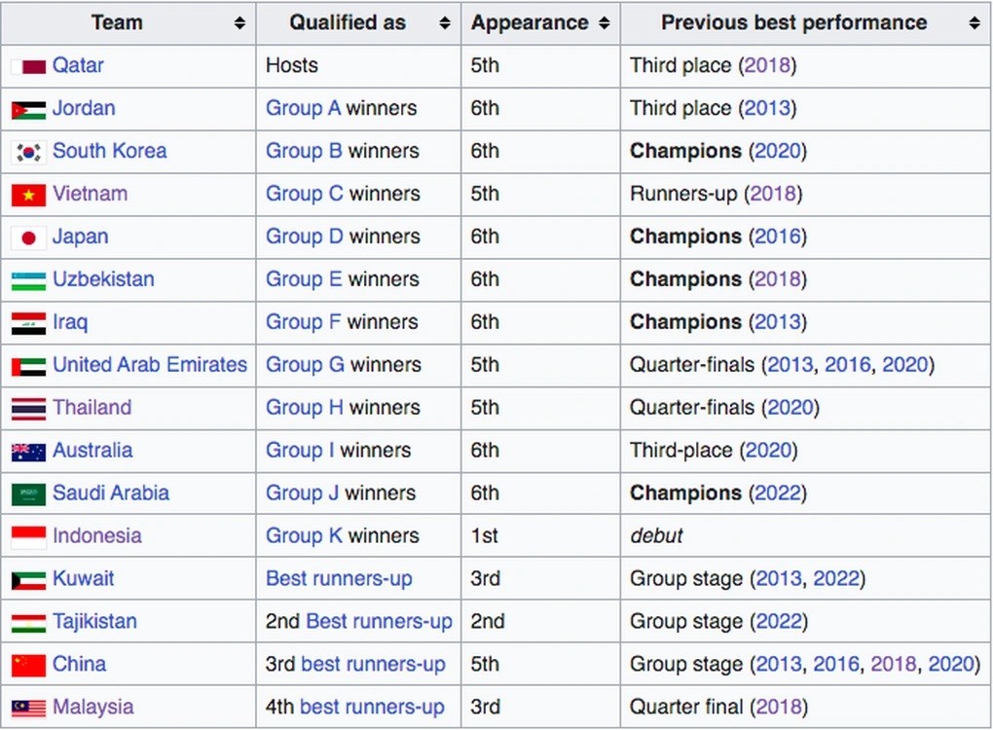Click the Uzbekistan flag icon
This screenshot has height=730, width=993.
click(x=28, y=280)
